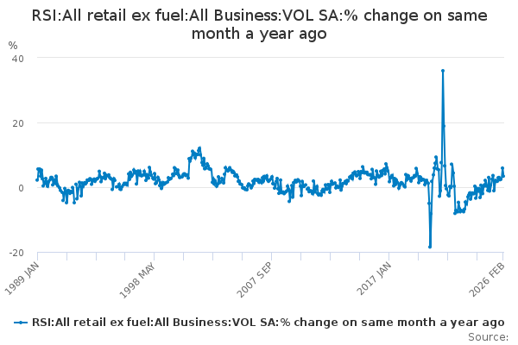Select the first data point at 1989 JAN
Viewport: 518px width, 345px height.
(x=37, y=180)
